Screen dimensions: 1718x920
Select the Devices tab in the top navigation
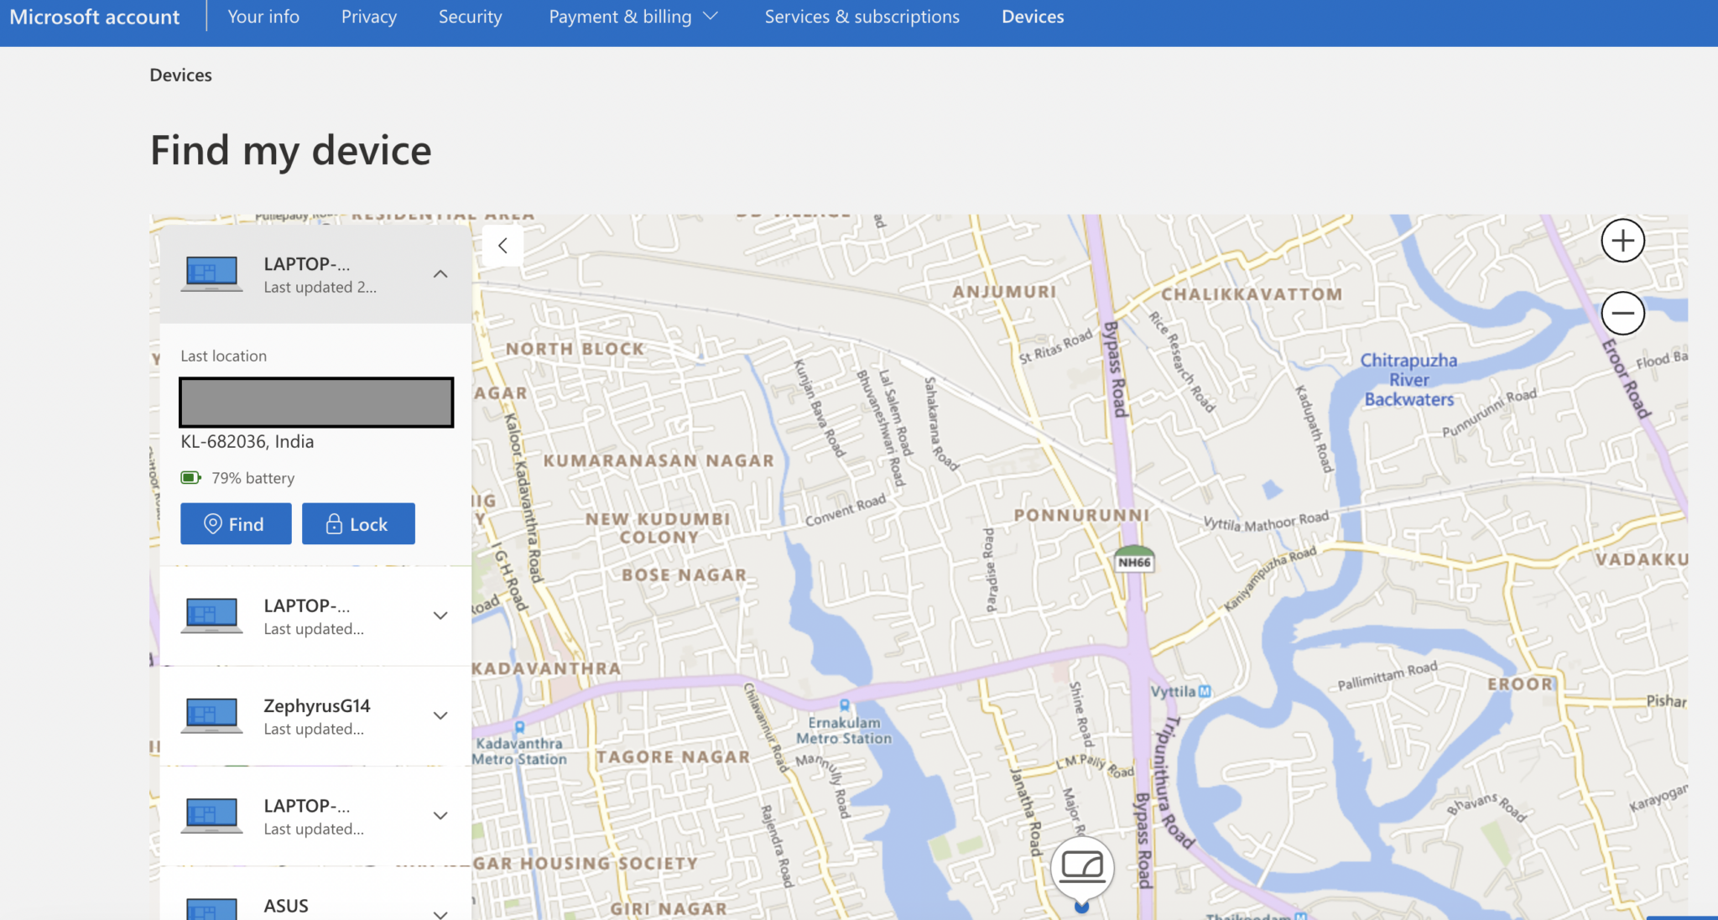coord(1033,17)
